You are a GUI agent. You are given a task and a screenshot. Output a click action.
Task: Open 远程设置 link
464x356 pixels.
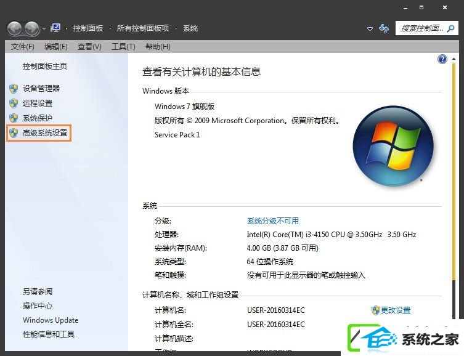click(38, 103)
